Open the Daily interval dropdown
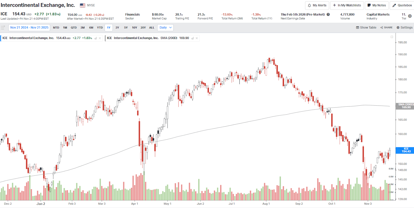Image resolution: width=414 pixels, height=208 pixels. (x=165, y=28)
